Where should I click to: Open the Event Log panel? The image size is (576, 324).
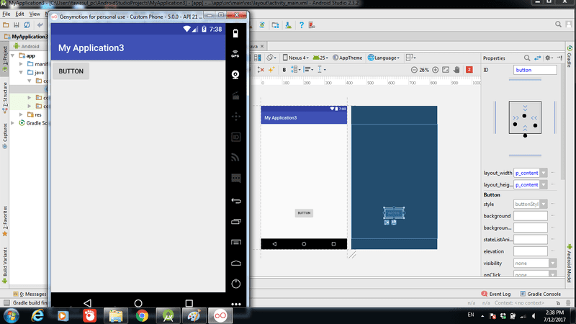pyautogui.click(x=495, y=294)
